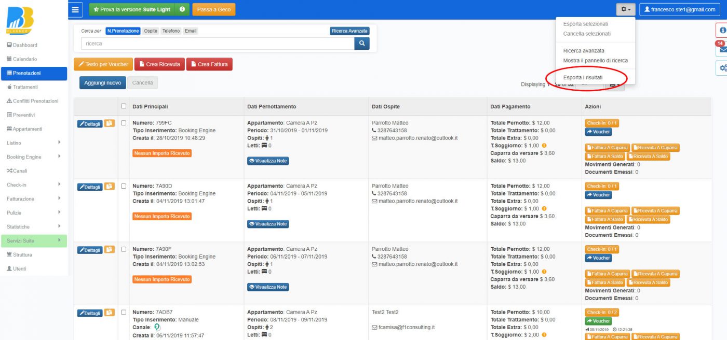Expand the Statistiche sidebar submenu
The image size is (727, 340).
coord(34,226)
